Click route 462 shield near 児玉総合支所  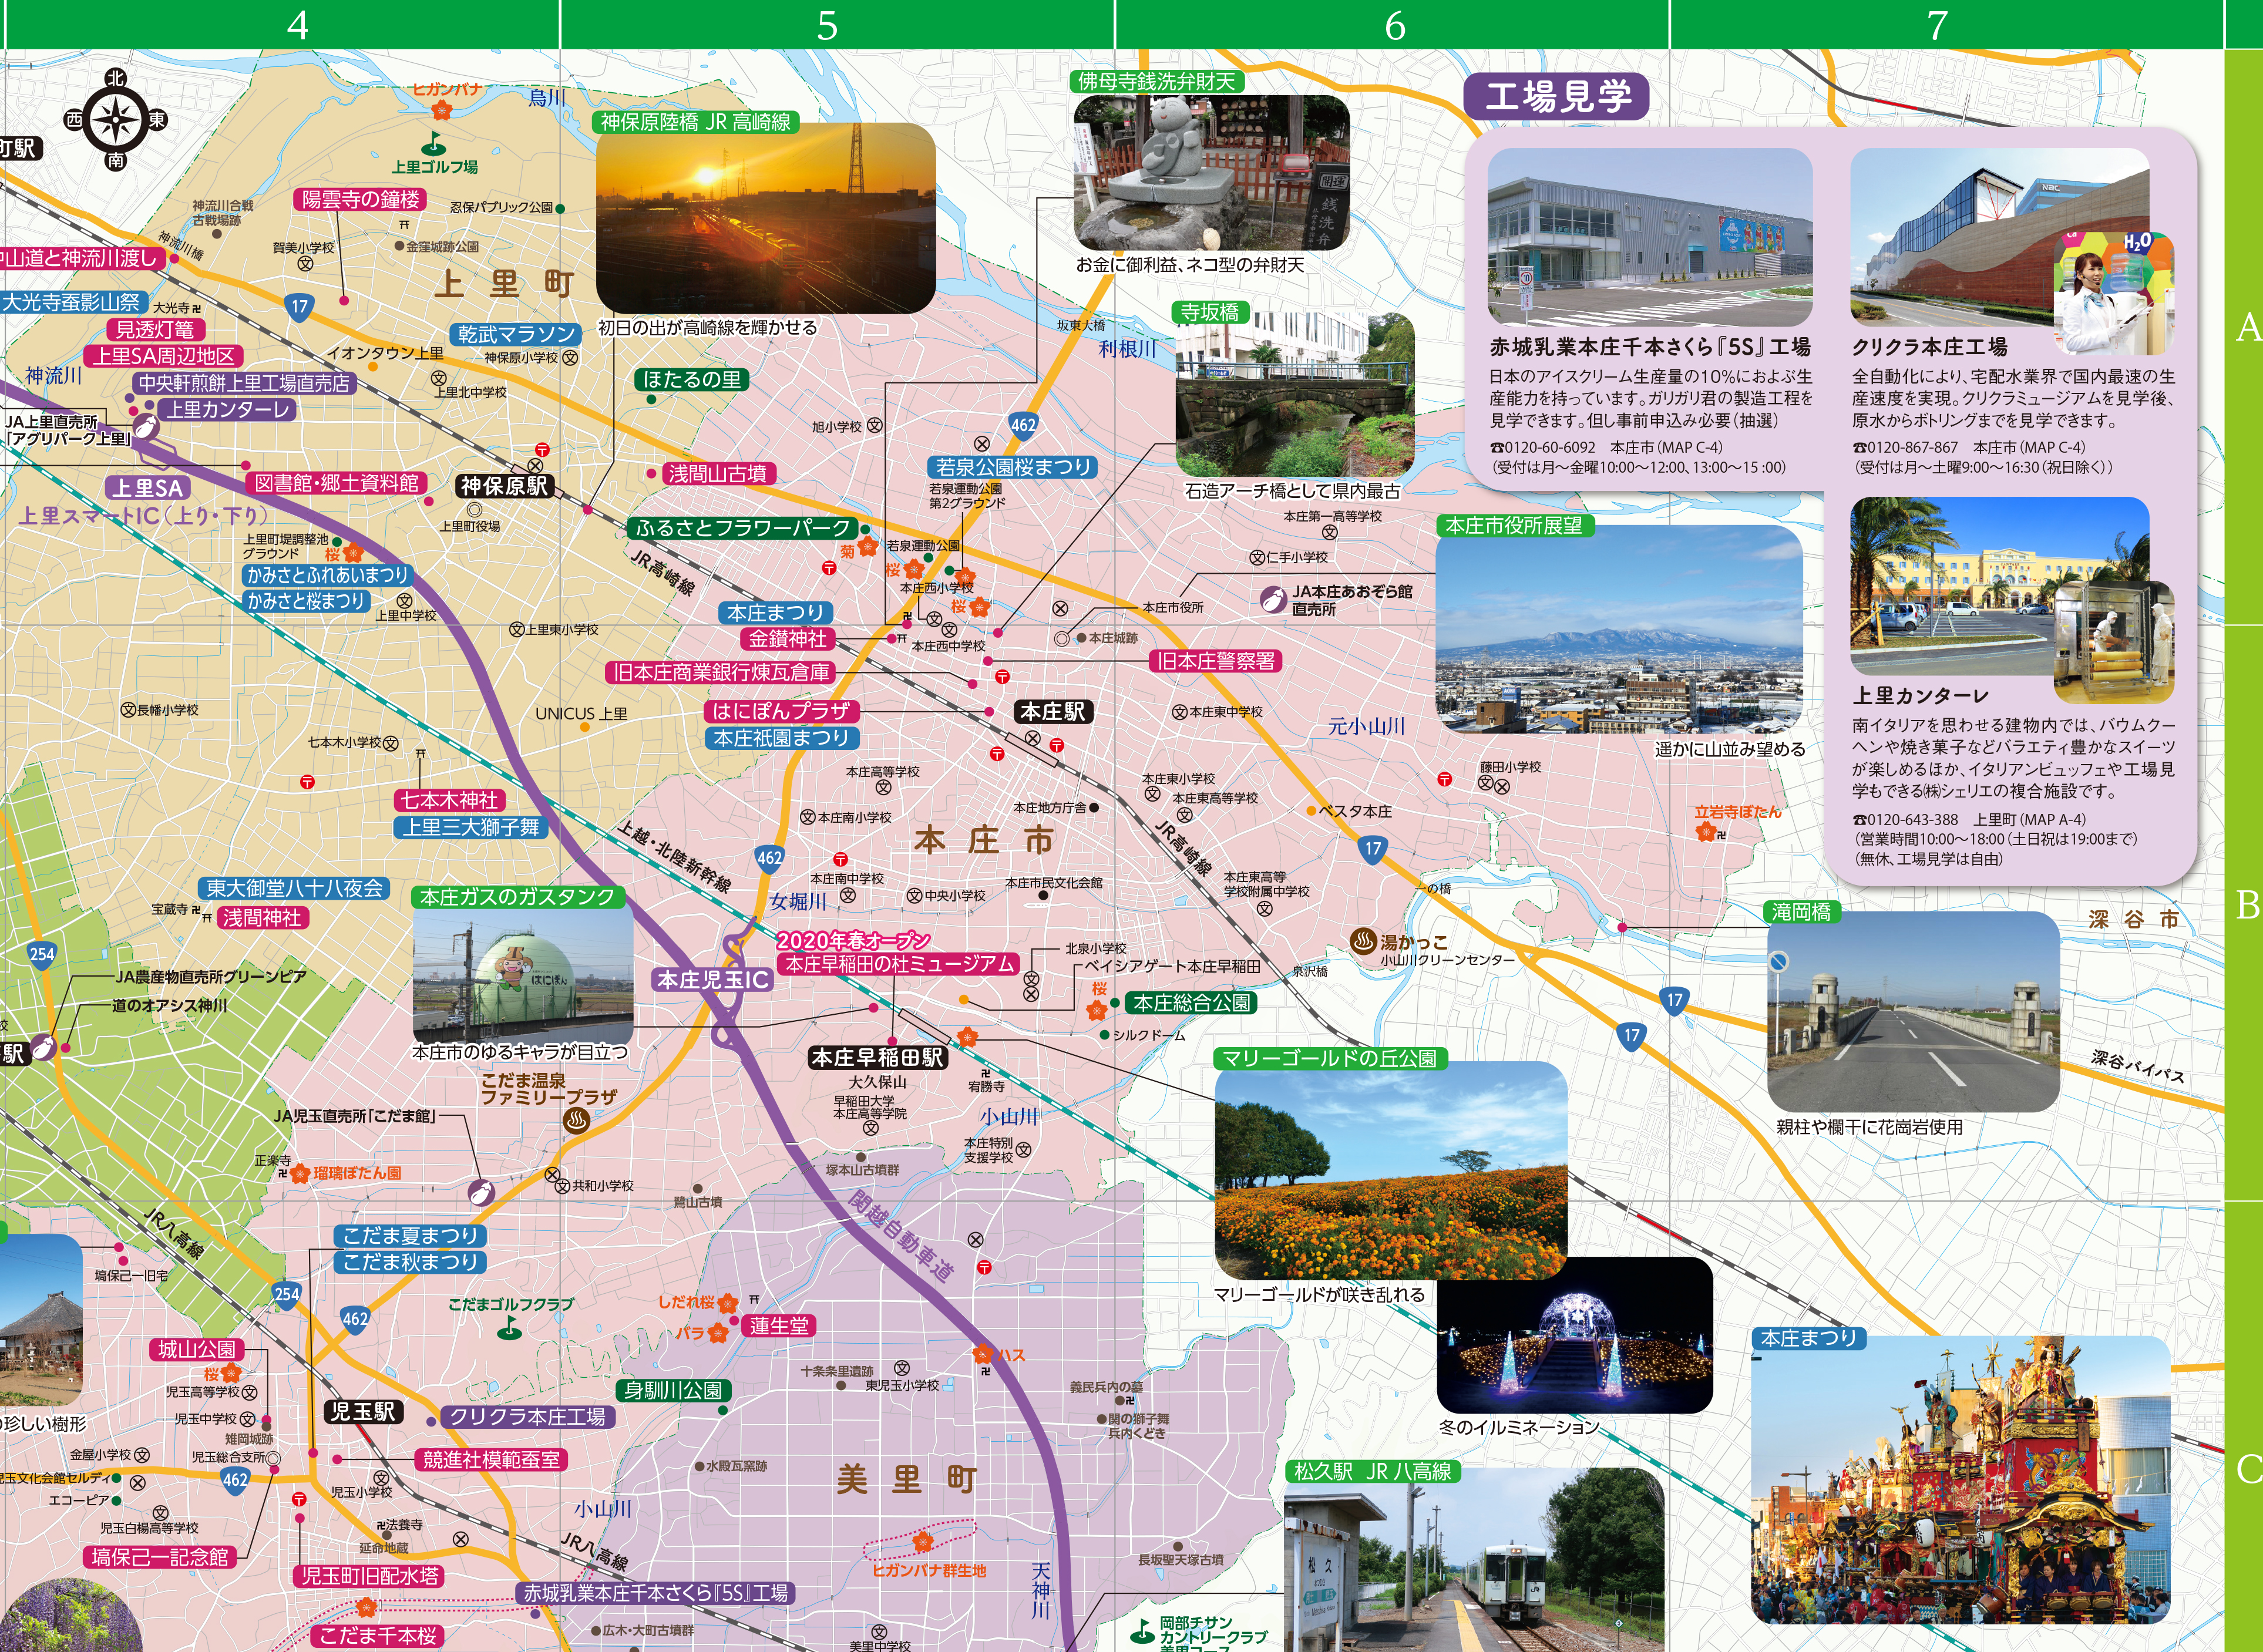[235, 1481]
